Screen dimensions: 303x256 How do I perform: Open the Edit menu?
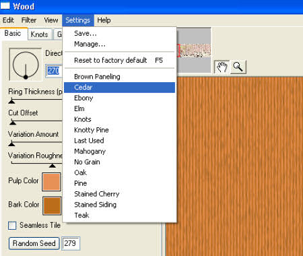coord(8,20)
